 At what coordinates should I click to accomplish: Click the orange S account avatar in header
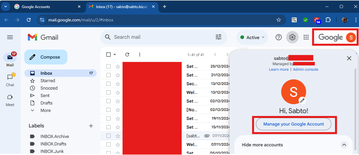[351, 37]
